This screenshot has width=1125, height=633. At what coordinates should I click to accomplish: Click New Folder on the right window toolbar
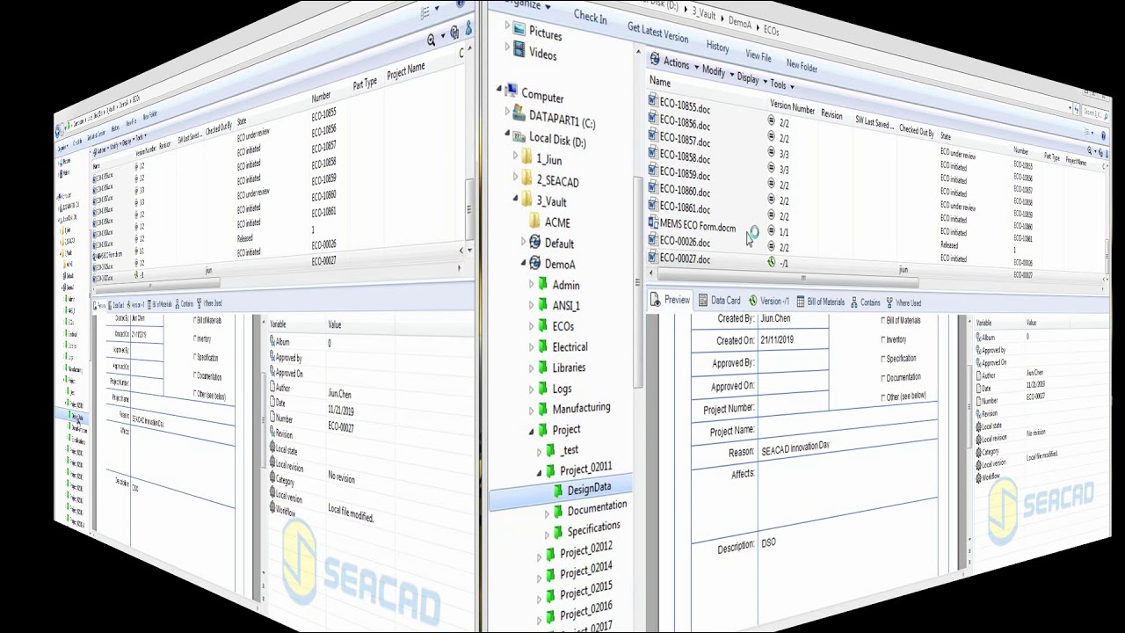click(x=802, y=64)
